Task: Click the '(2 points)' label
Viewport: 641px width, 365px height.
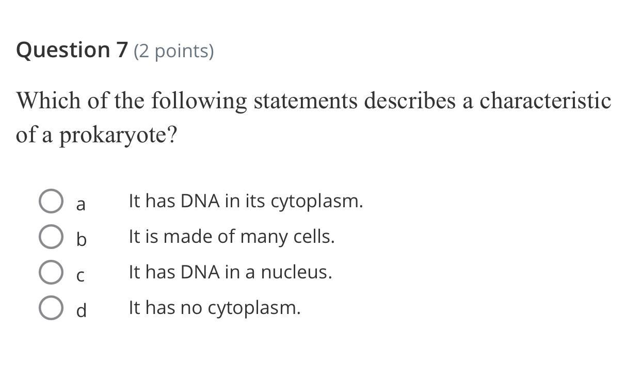Action: coord(174,51)
